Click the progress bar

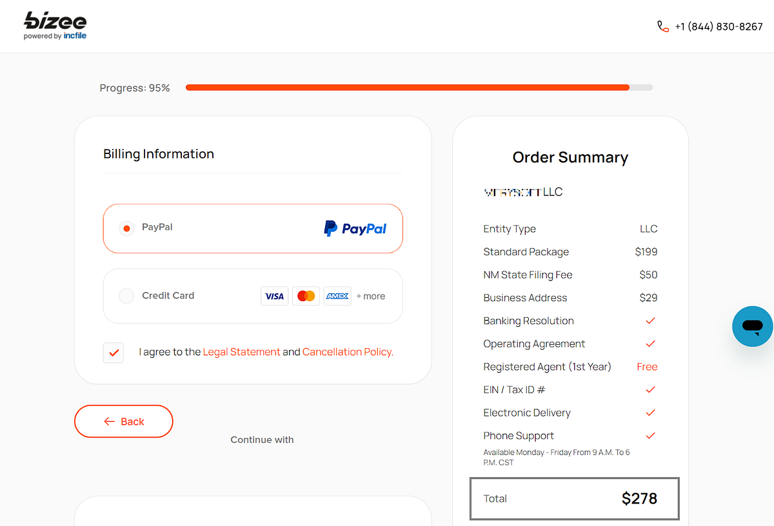419,88
